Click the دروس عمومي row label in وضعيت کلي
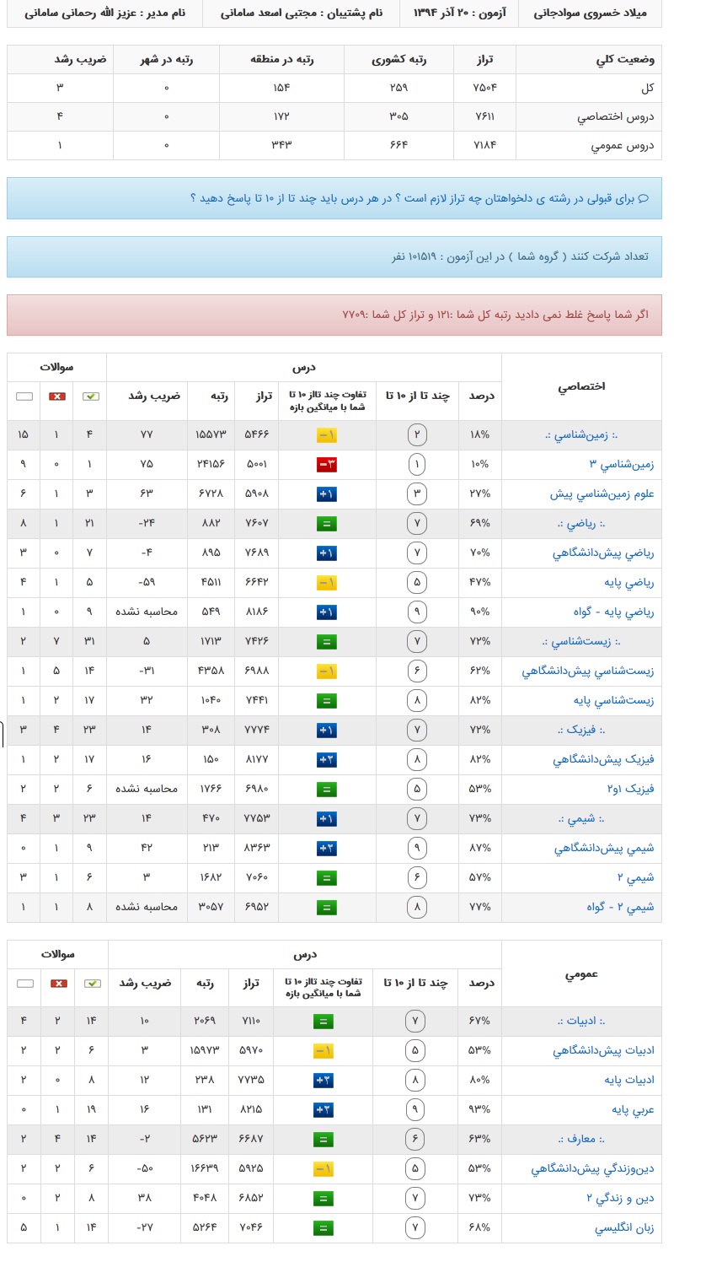Screen dimensions: 722x1278 click(x=622, y=146)
